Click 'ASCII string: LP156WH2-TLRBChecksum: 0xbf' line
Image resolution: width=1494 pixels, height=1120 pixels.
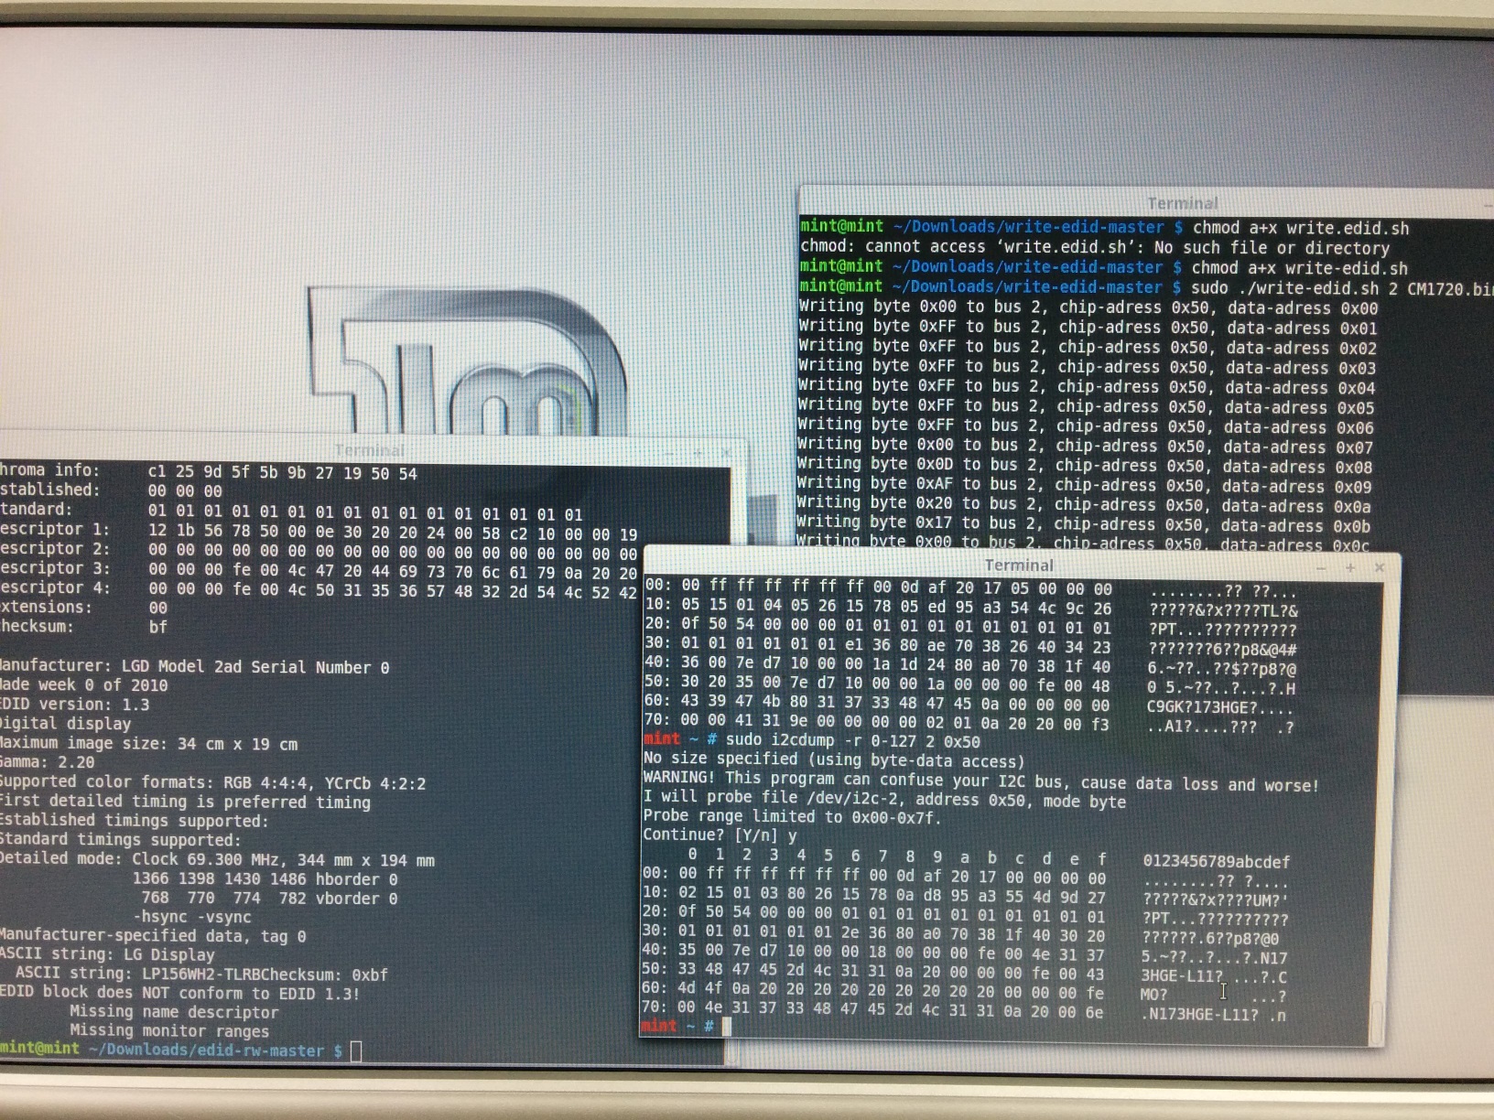201,974
